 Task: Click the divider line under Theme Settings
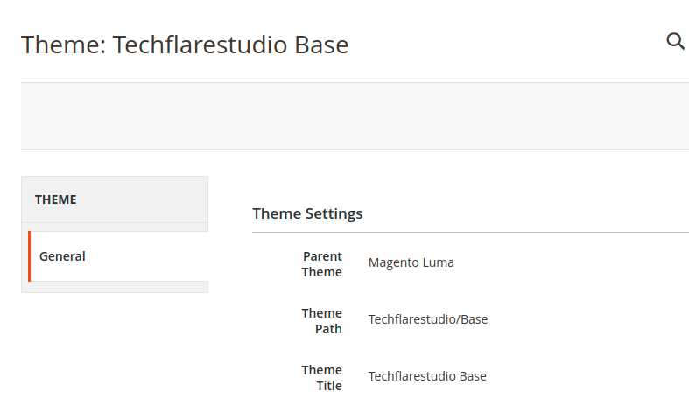point(471,232)
